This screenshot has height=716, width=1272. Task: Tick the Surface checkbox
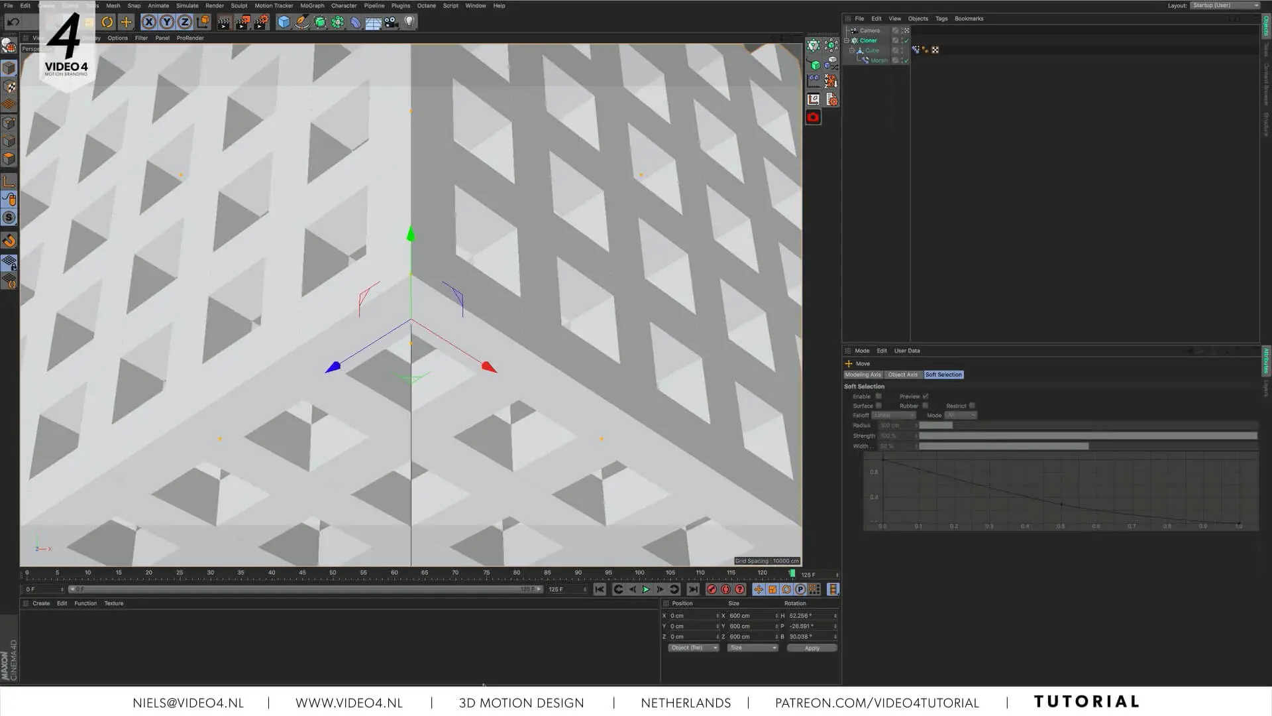[878, 406]
